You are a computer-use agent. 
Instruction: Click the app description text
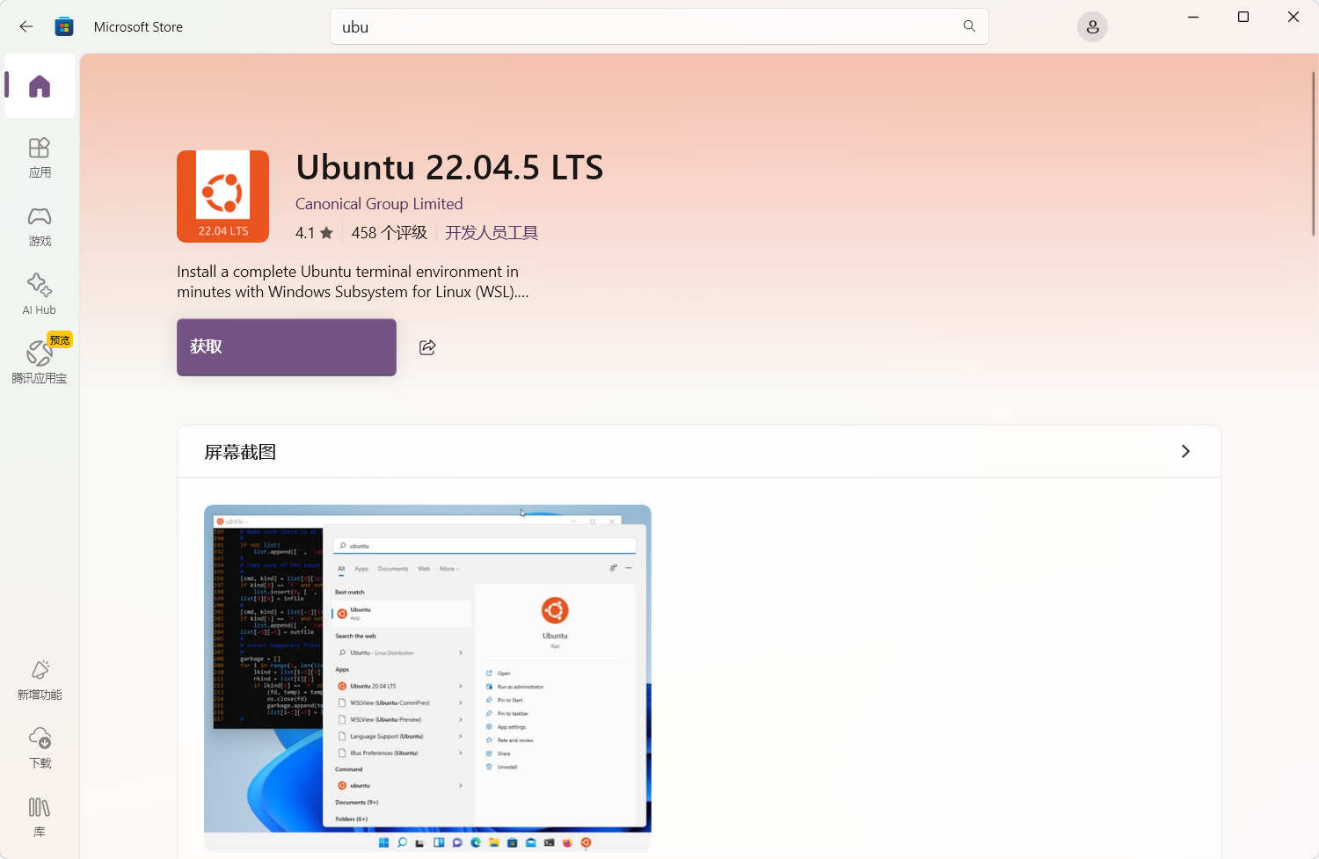coord(353,281)
